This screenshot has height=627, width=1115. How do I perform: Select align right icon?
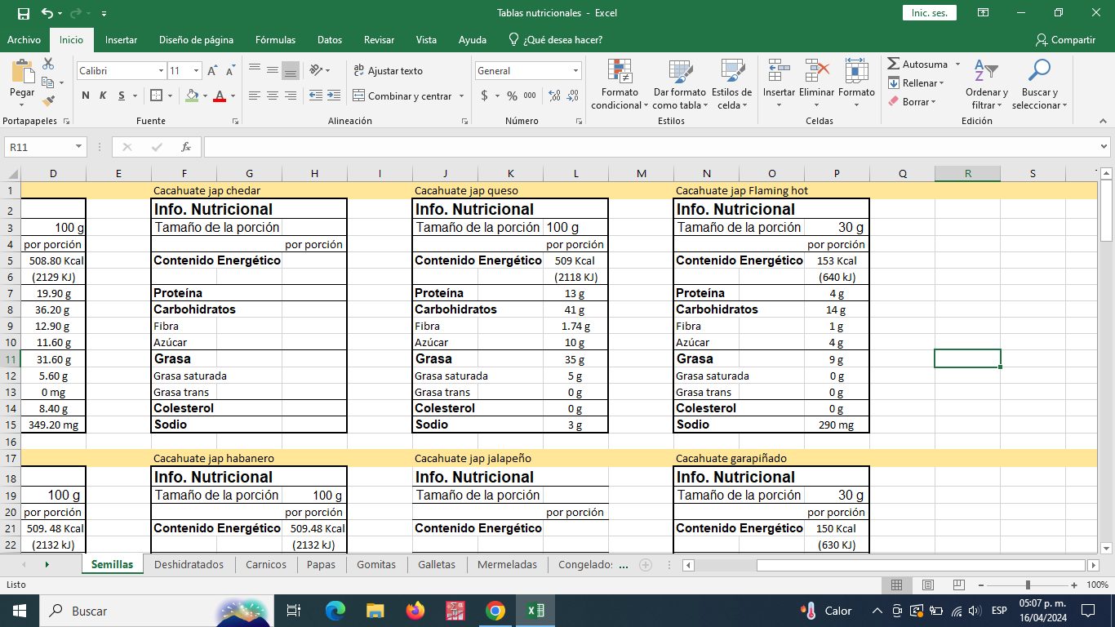point(290,96)
